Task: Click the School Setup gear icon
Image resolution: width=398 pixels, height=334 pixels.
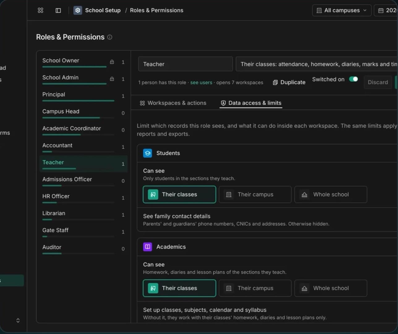Action: (78, 10)
